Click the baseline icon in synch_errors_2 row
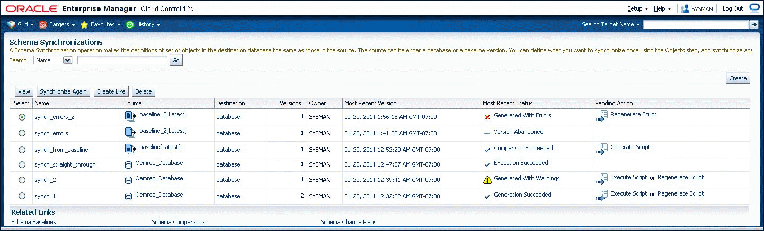The height and width of the screenshot is (231, 764). point(130,116)
